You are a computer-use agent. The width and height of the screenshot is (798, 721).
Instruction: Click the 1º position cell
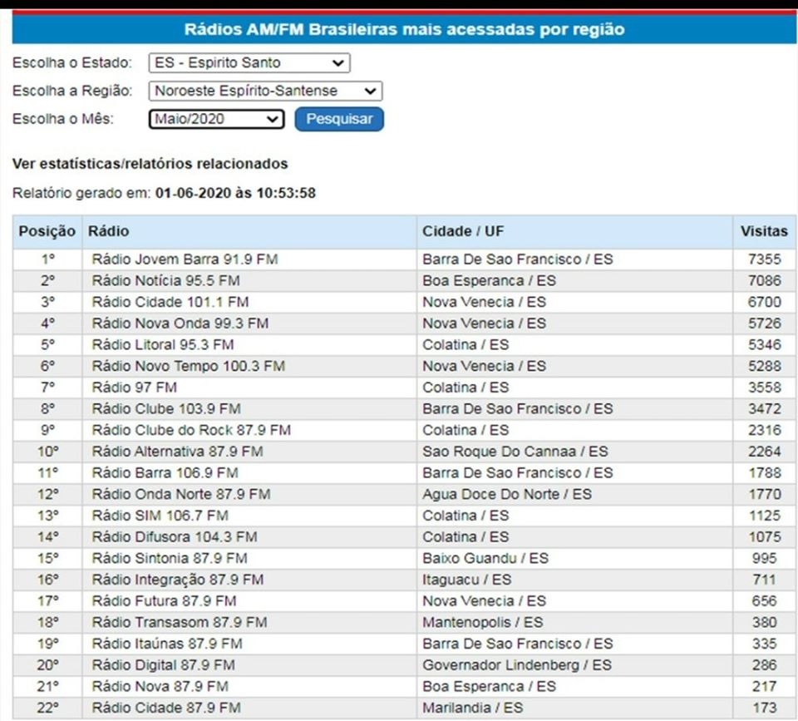click(48, 259)
